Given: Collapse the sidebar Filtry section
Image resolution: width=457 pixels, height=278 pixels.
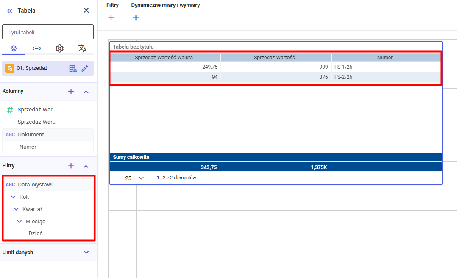Looking at the screenshot, I should click(86, 166).
